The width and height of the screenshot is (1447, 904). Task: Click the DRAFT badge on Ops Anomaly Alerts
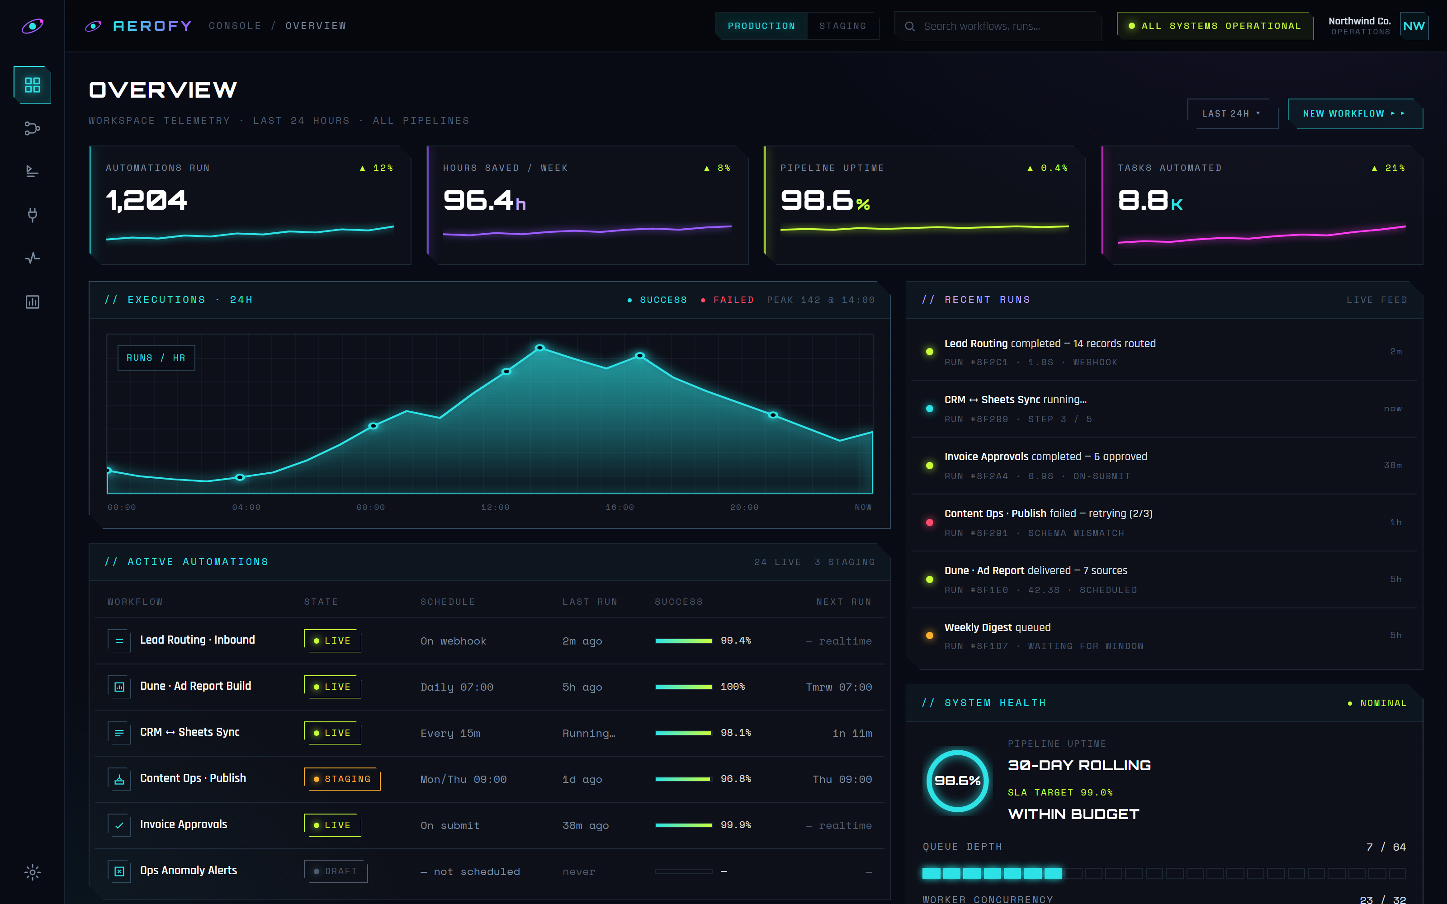pyautogui.click(x=336, y=871)
